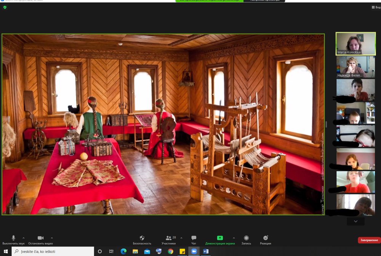This screenshot has width=381, height=256.
Task: Open Cortana circle on taskbar
Action: click(99, 251)
